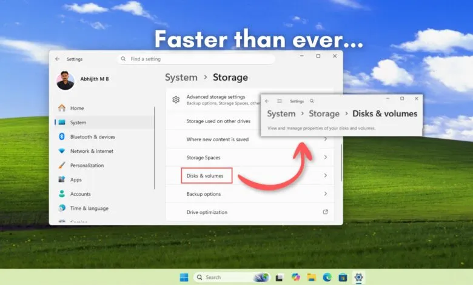Click the Find a setting search box
473x285 pixels.
tap(196, 59)
